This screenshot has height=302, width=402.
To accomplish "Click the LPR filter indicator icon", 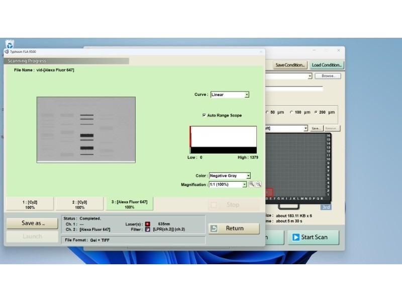I will (147, 230).
